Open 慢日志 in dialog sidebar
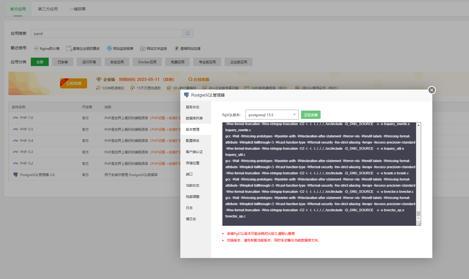Image resolution: width=469 pixels, height=279 pixels. point(196,219)
